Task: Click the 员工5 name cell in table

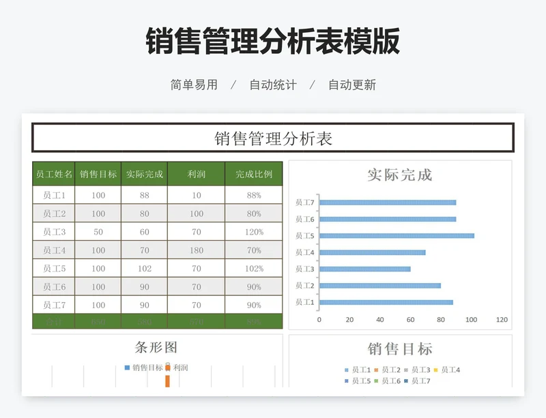Action: click(54, 269)
